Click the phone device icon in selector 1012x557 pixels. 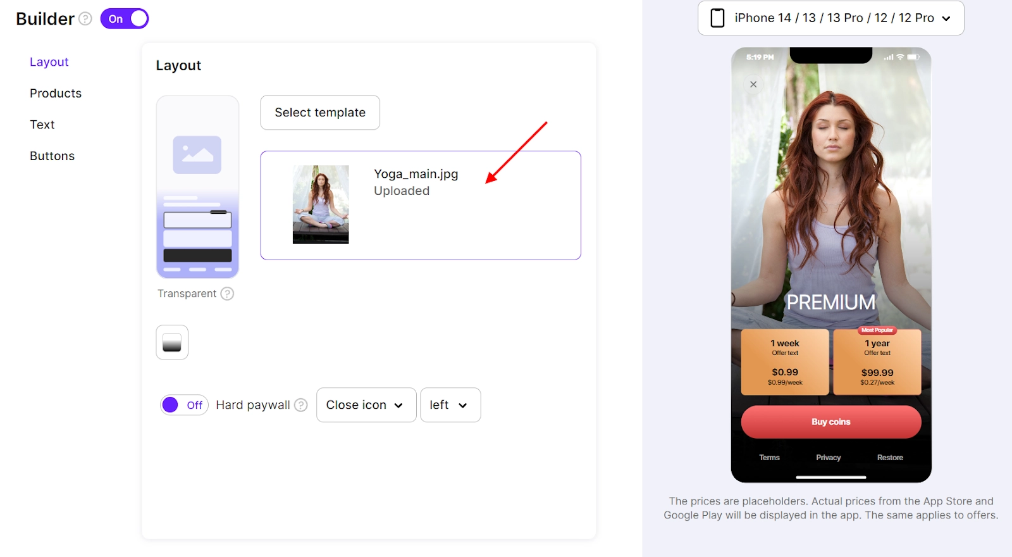(x=717, y=18)
